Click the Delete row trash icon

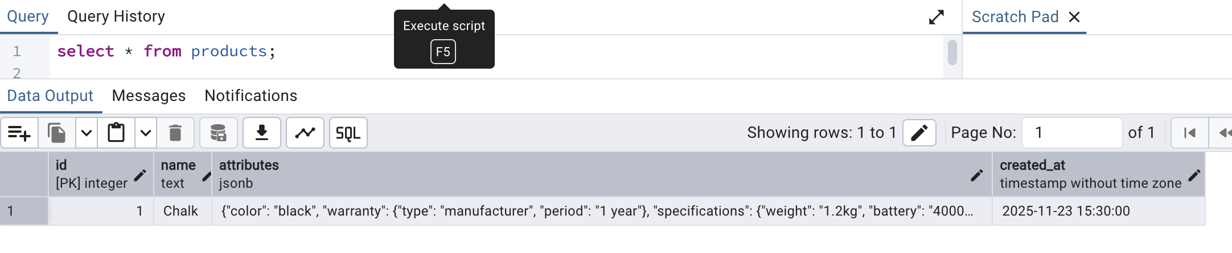tap(175, 133)
